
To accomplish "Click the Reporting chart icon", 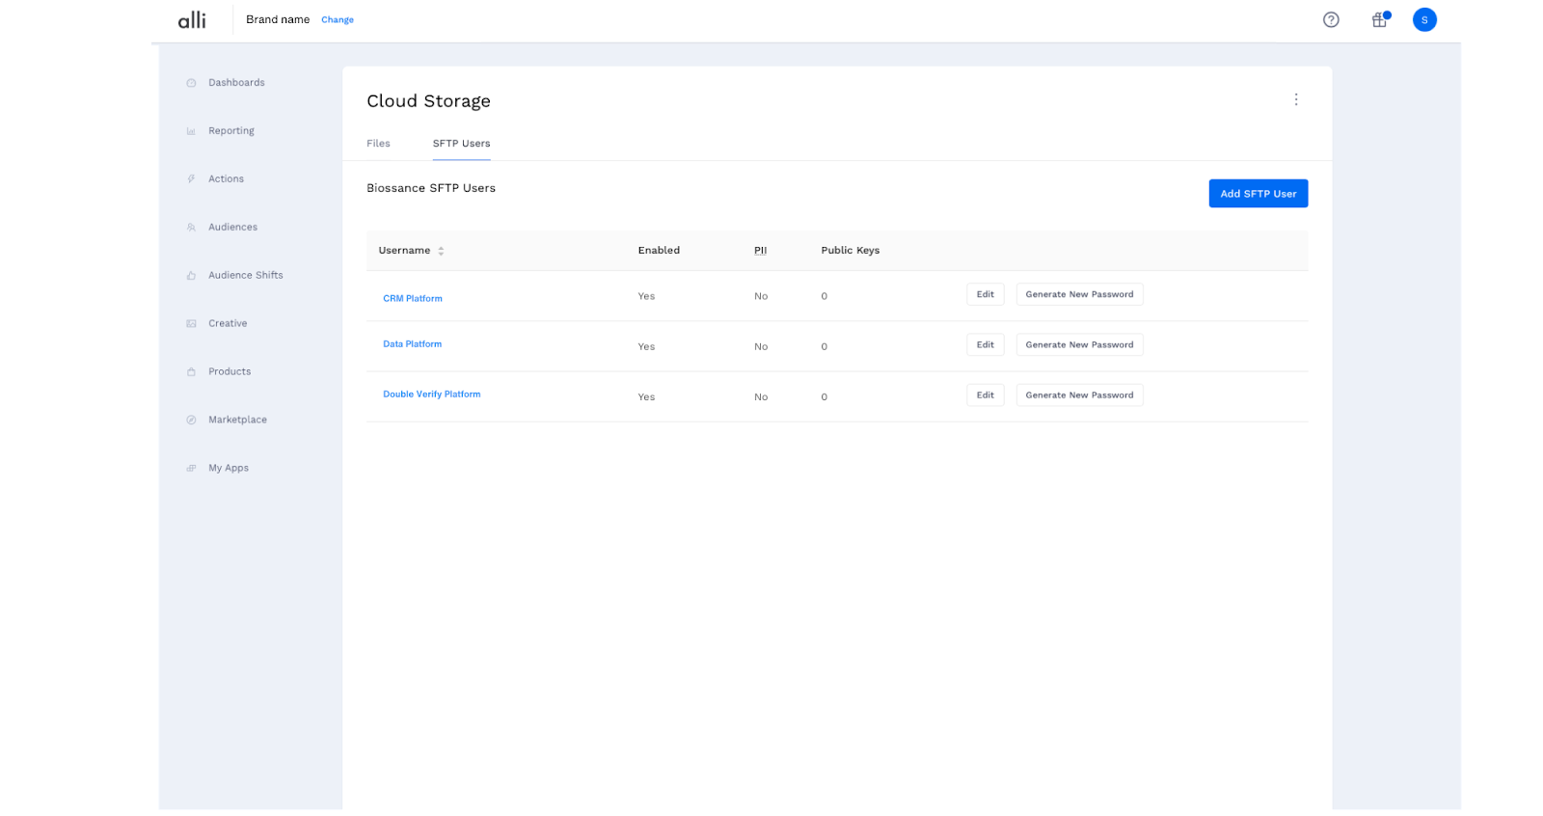I will (x=191, y=131).
